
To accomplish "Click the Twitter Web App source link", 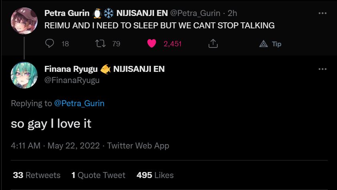I will [138, 146].
